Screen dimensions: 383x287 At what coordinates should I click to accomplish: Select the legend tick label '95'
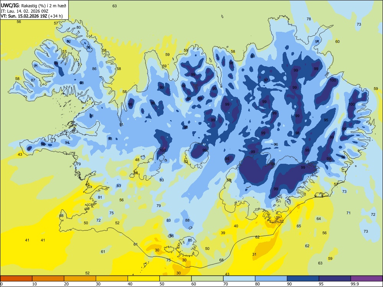tap(321, 284)
